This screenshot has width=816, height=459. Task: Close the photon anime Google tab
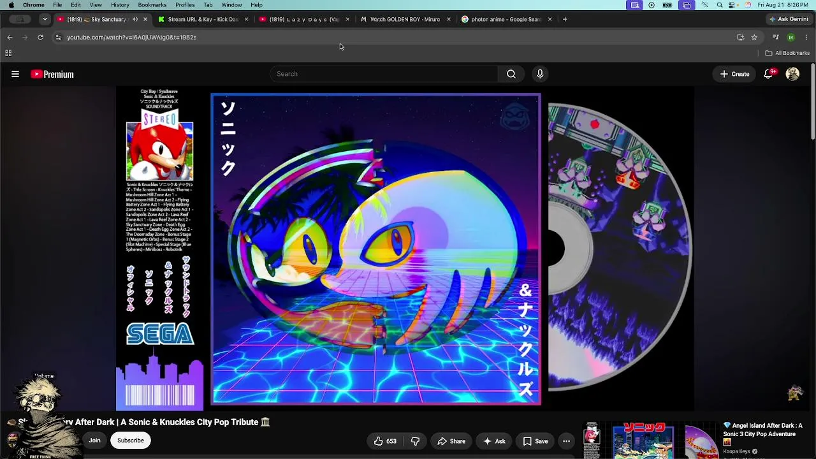pyautogui.click(x=550, y=19)
